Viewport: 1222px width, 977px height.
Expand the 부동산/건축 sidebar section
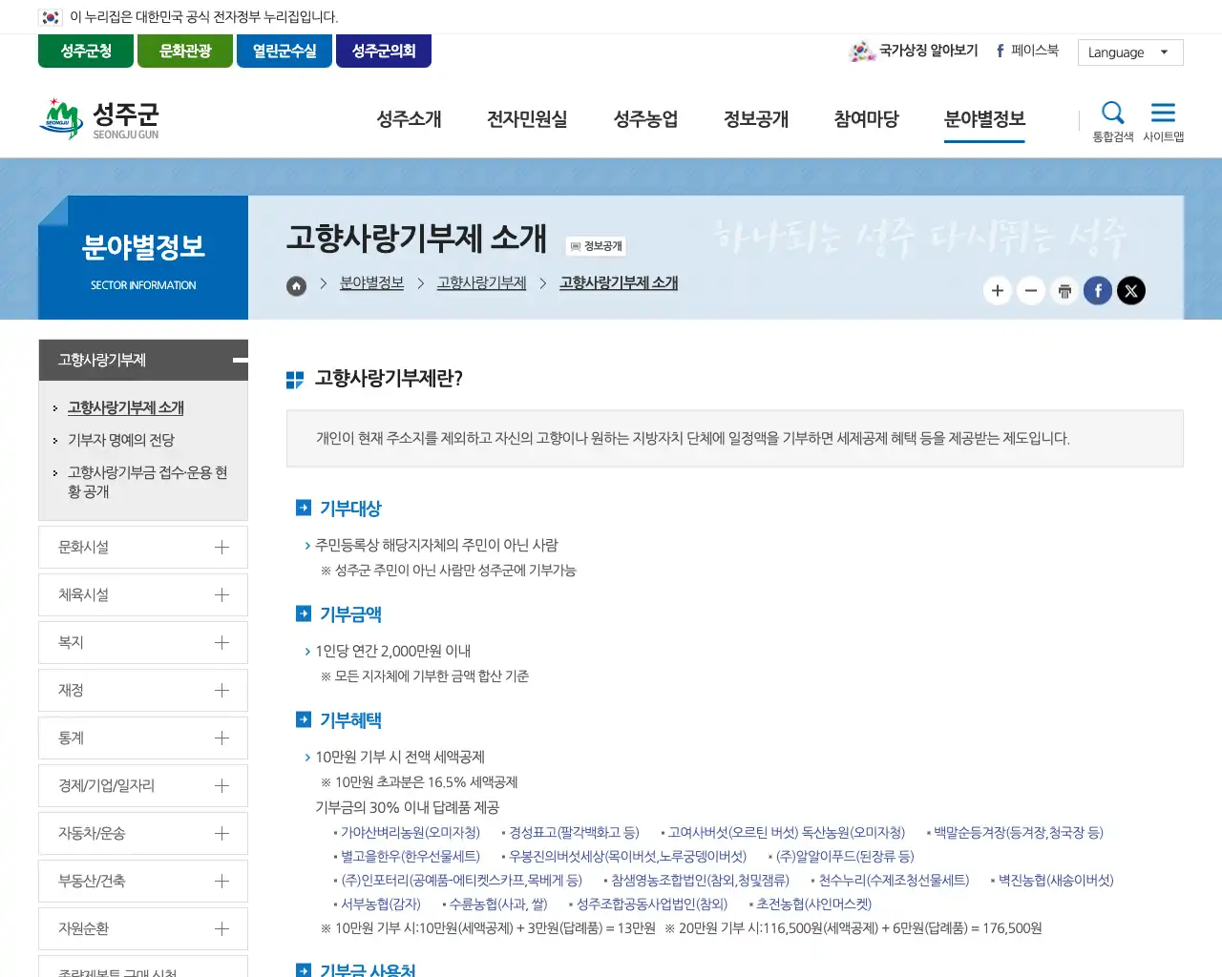[143, 881]
